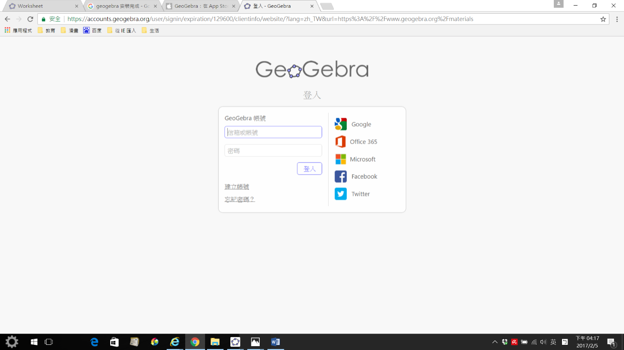Bookmark this page with star icon
The height and width of the screenshot is (350, 624).
tap(603, 19)
